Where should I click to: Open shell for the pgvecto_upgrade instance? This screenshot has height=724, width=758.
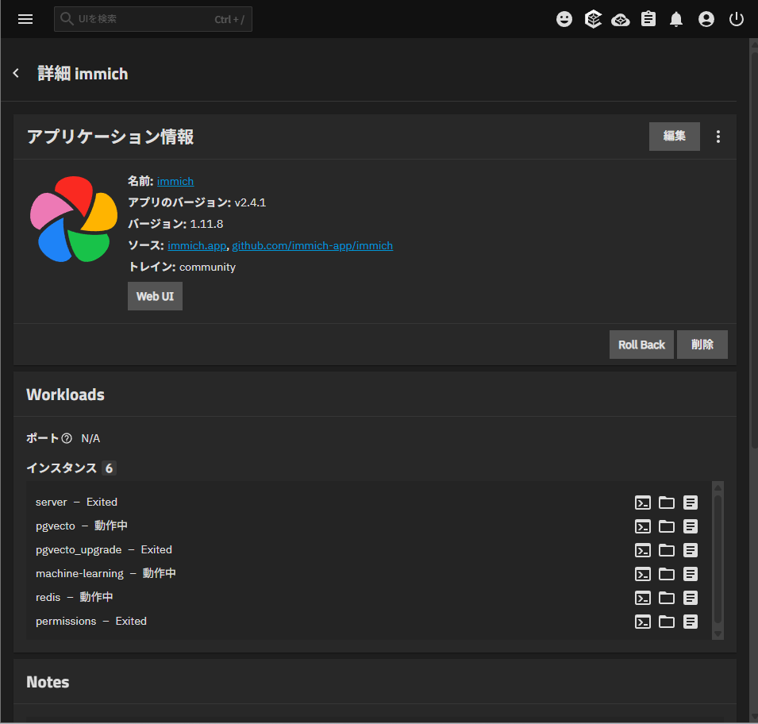(x=642, y=550)
